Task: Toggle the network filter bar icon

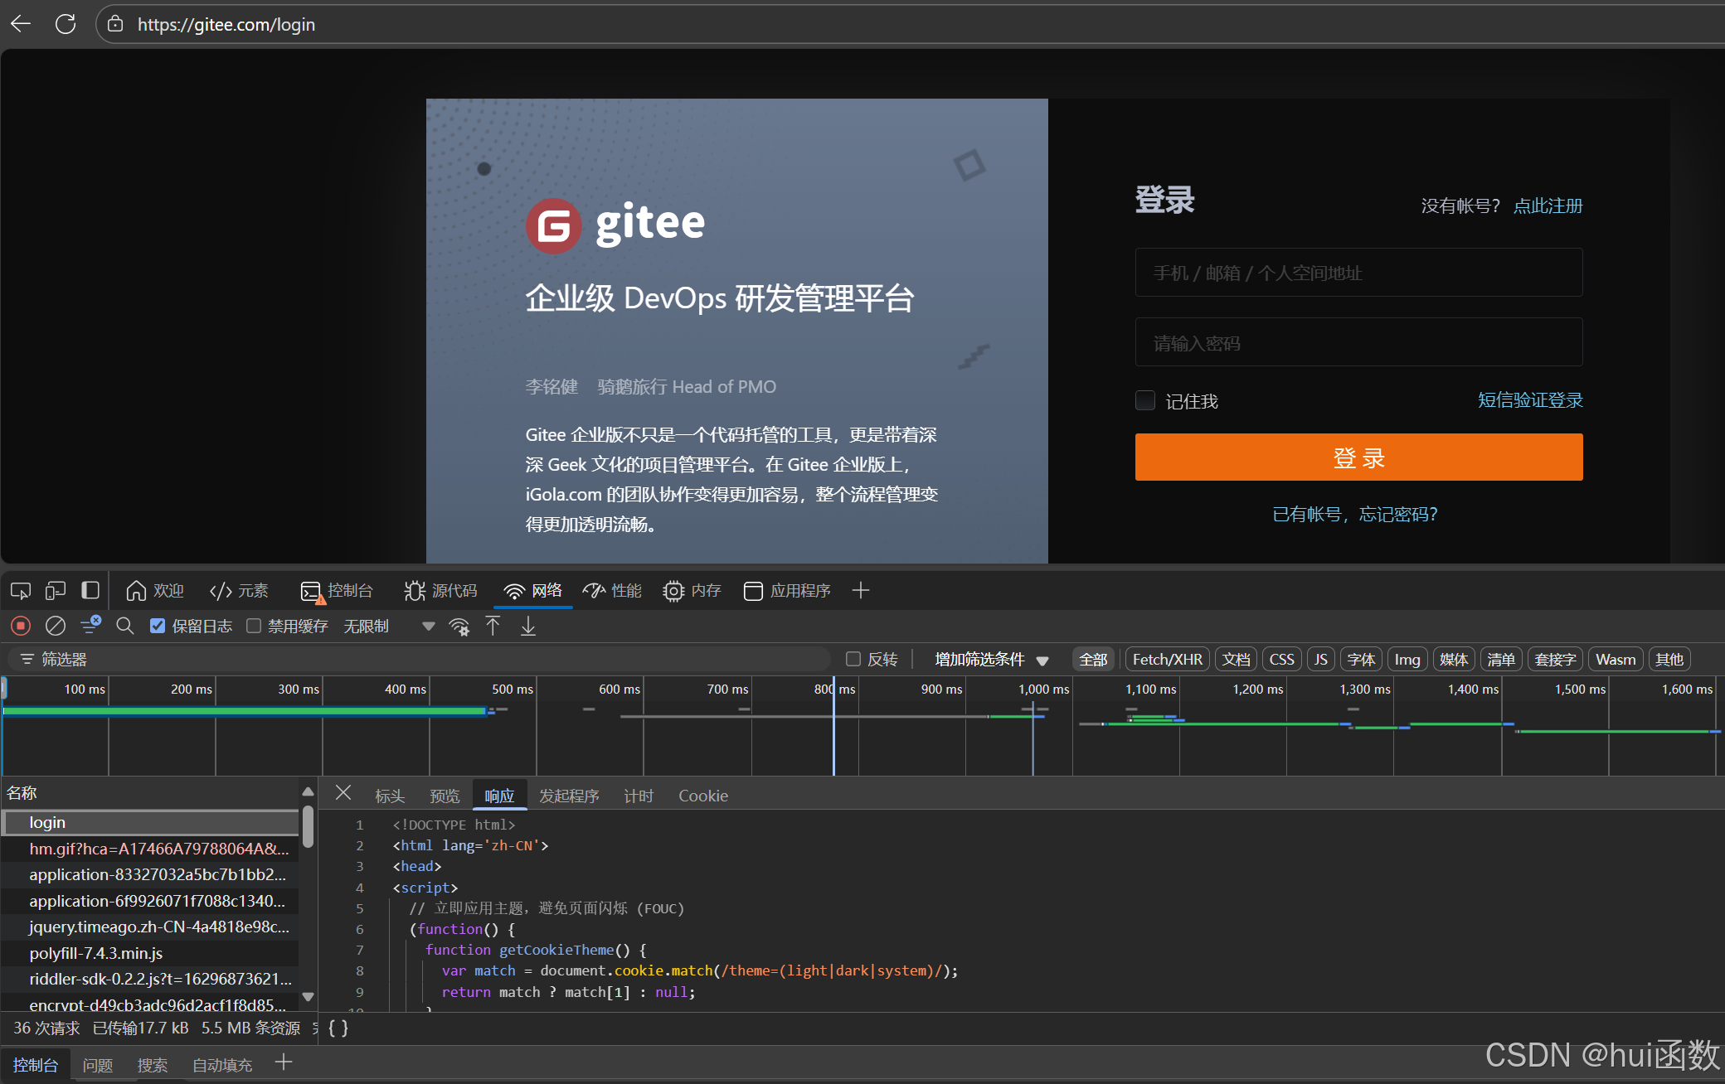Action: point(90,625)
